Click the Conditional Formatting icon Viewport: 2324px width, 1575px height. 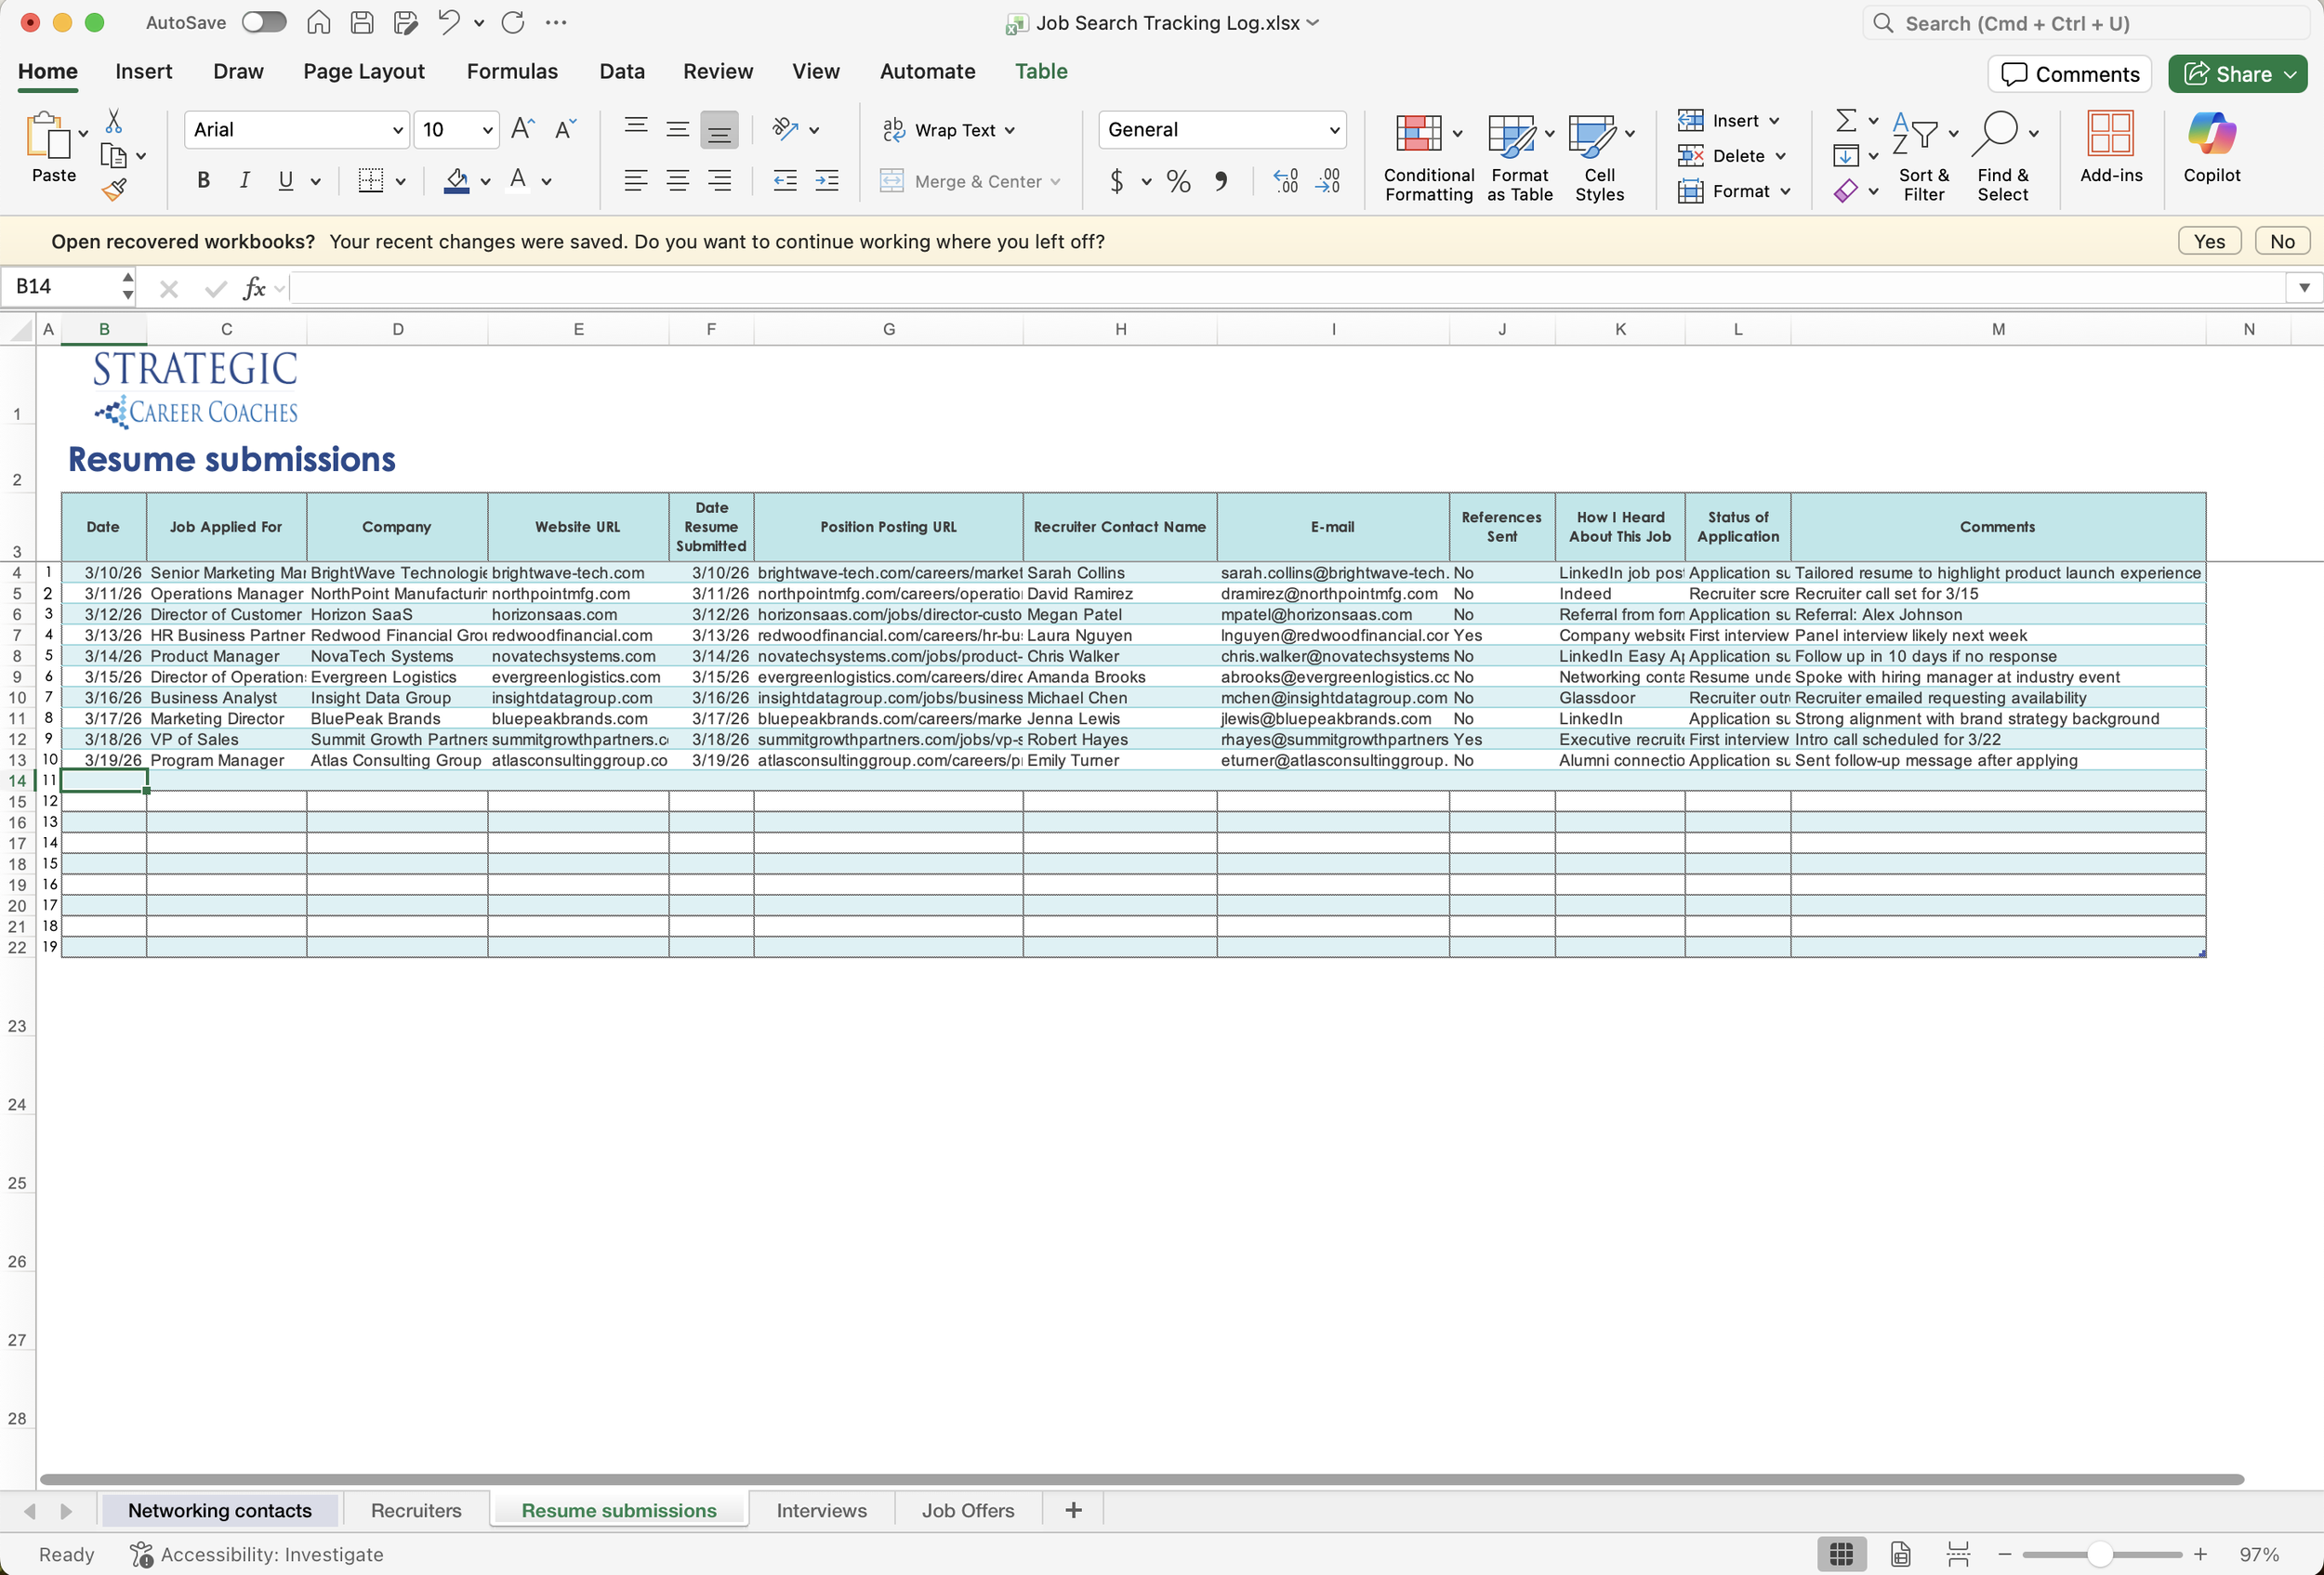[1418, 133]
